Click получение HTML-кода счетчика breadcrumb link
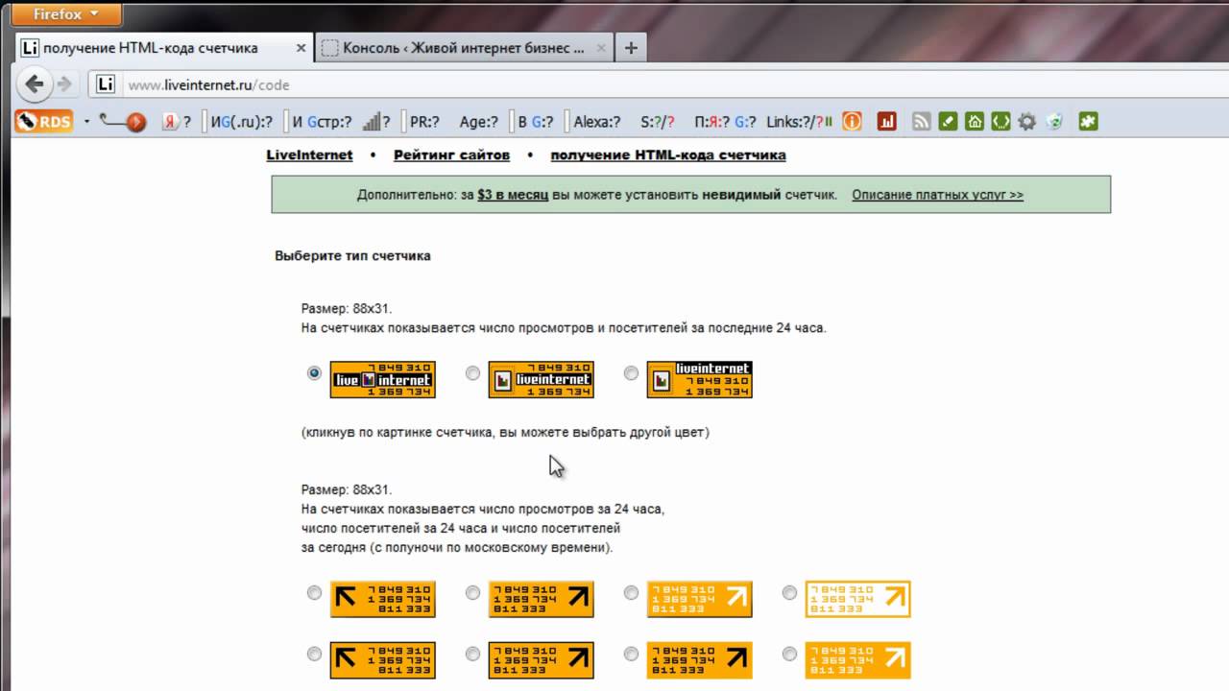This screenshot has height=691, width=1229. coord(668,155)
